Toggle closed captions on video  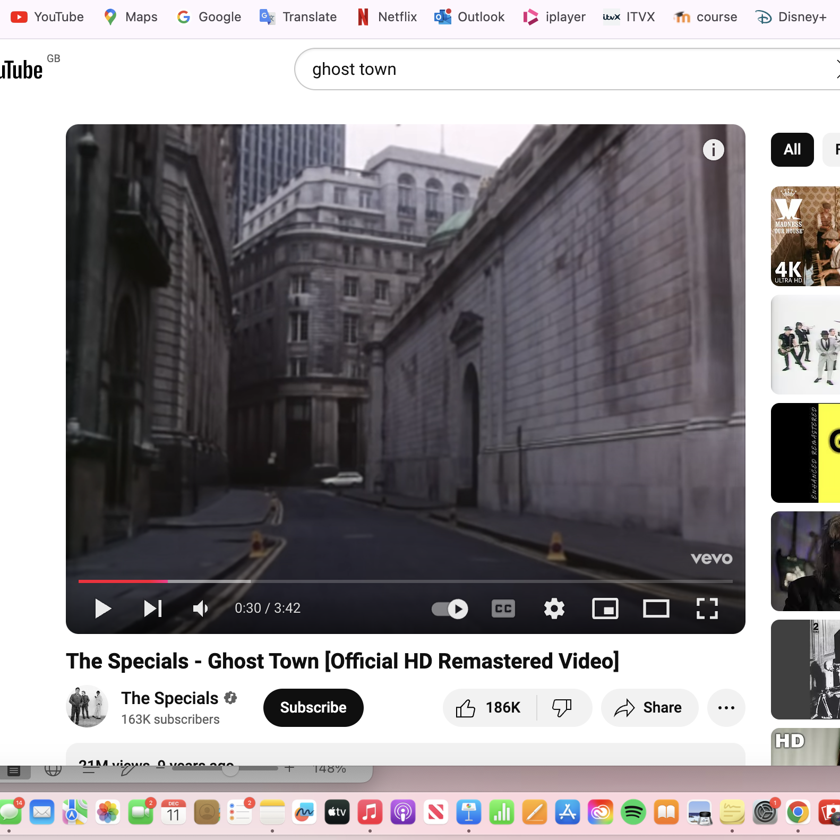[503, 608]
